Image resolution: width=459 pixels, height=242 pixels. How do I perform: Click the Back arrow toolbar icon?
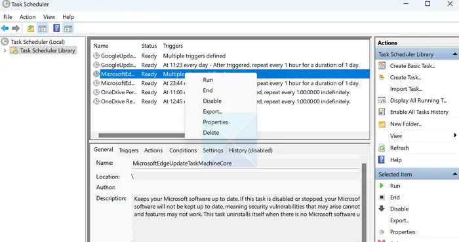coord(5,28)
